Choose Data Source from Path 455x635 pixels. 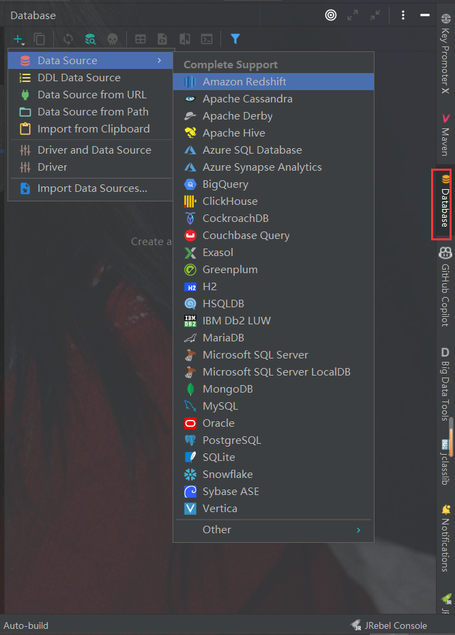[91, 111]
